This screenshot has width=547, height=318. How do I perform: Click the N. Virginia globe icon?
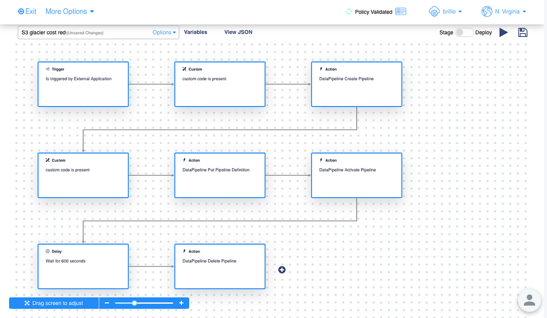[487, 11]
